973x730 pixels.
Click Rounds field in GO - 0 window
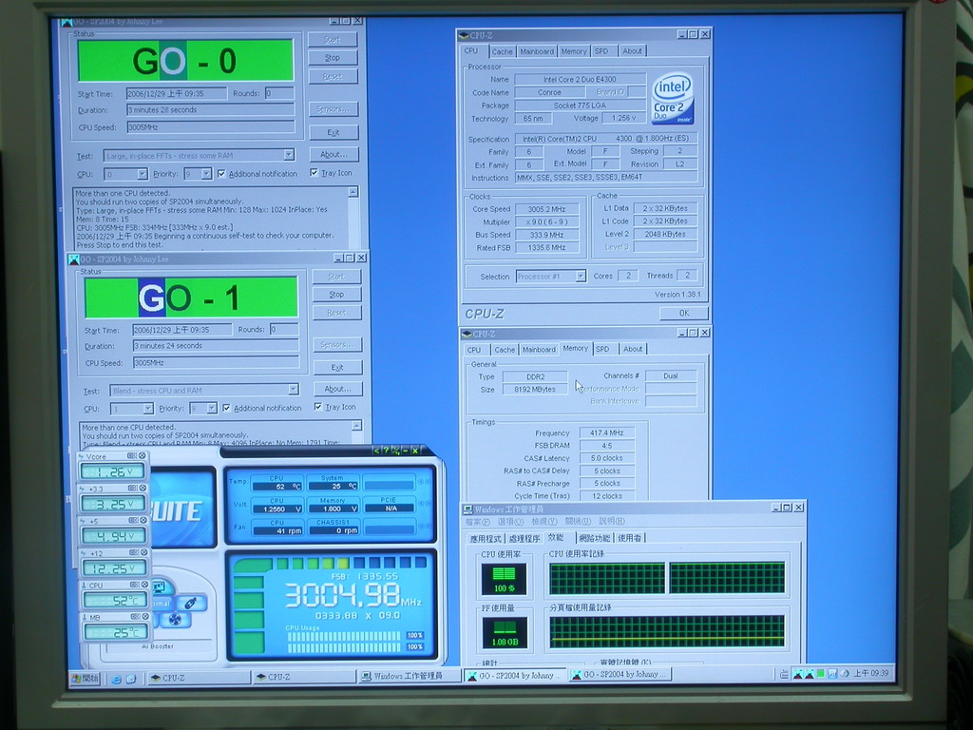pyautogui.click(x=279, y=93)
